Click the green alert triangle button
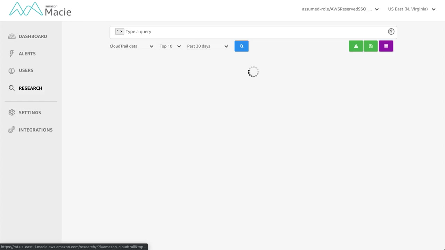The width and height of the screenshot is (445, 250). click(356, 46)
